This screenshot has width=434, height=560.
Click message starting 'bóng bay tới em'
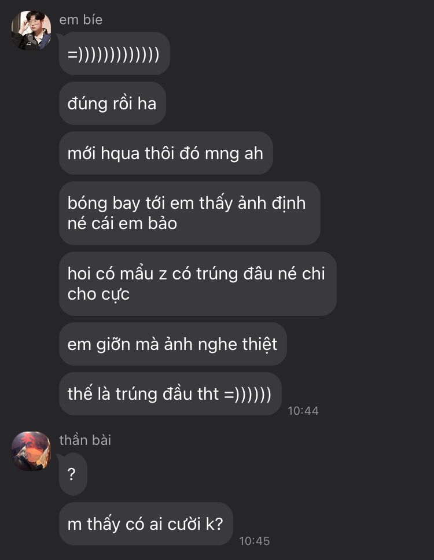[190, 213]
